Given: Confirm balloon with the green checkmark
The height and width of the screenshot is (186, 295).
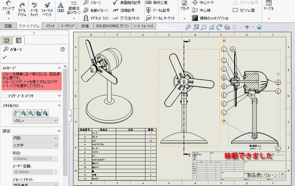Looking at the screenshot, I should point(5,57).
